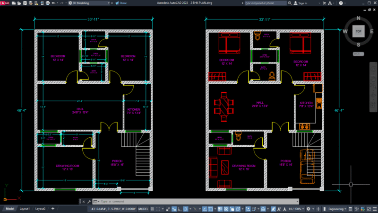This screenshot has height=213, width=378.
Task: Open the Undo history dropdown arrow
Action: [x=57, y=3]
